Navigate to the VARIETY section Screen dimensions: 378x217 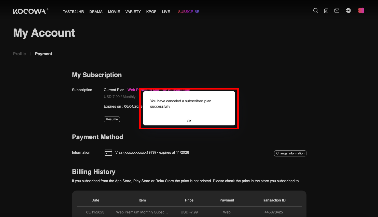coord(133,12)
